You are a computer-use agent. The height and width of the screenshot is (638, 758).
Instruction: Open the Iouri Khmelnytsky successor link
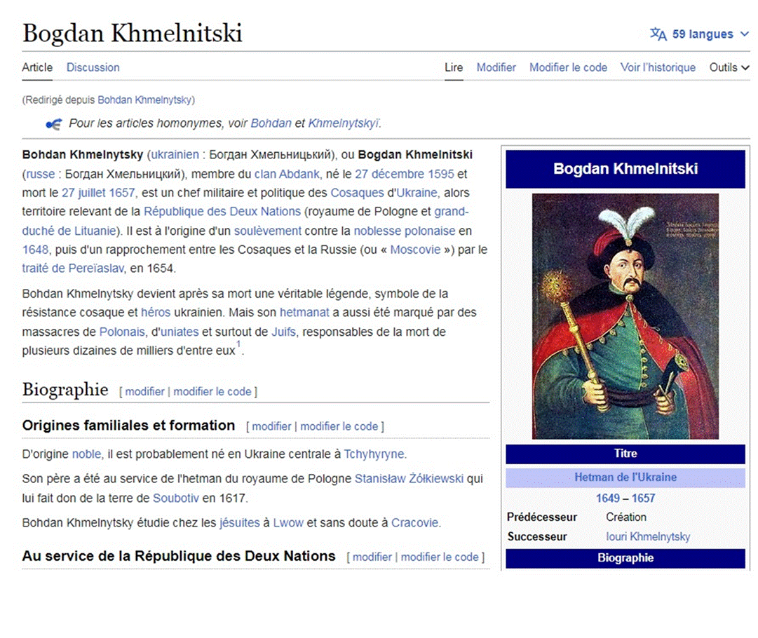pos(648,536)
